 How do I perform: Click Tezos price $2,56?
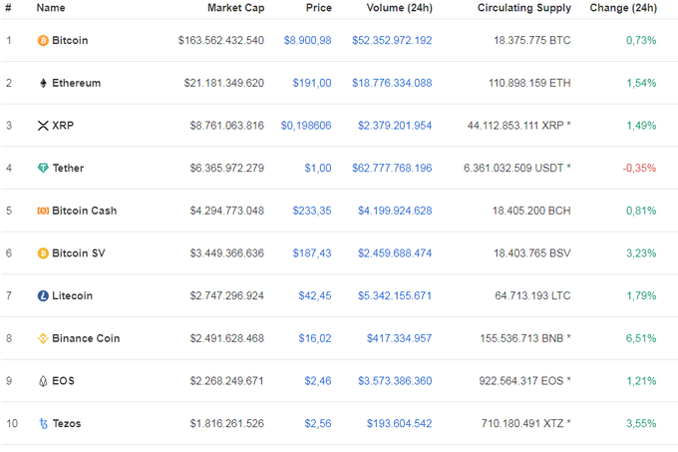pos(318,424)
